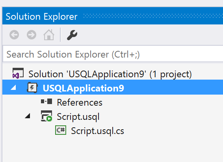Select the References item

(x=80, y=102)
